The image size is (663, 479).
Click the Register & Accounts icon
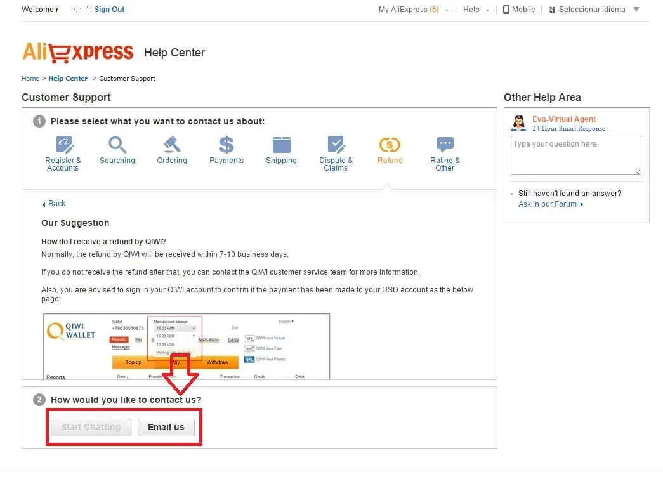pyautogui.click(x=65, y=145)
